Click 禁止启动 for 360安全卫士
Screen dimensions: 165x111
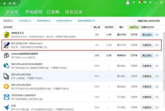147,34
